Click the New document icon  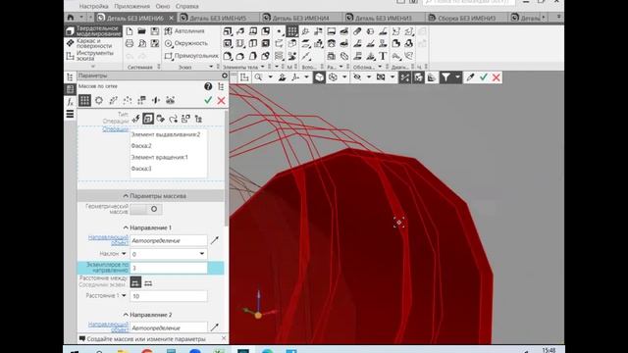pyautogui.click(x=130, y=31)
